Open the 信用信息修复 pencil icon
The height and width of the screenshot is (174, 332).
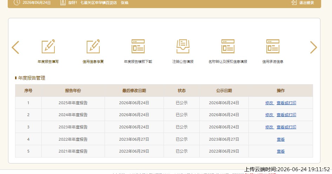[x=93, y=46]
